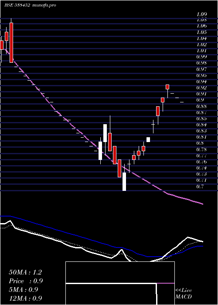This screenshot has height=305, width=218.
Task: Click the 0.76 price axis label
Action: [201, 162]
